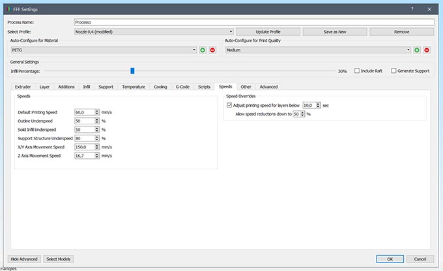
Task: Click the Update Profile button
Action: click(x=267, y=31)
